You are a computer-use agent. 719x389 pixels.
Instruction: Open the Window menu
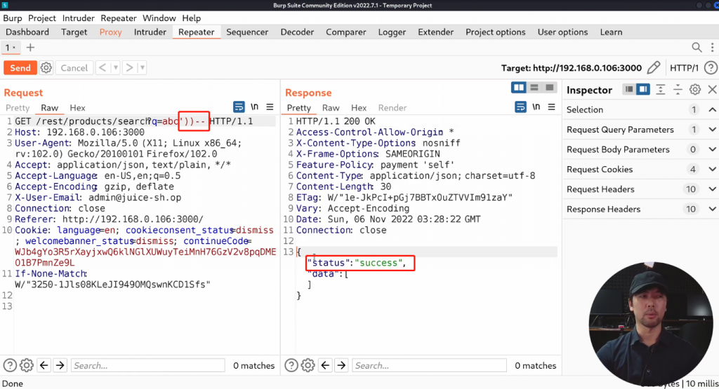click(159, 18)
